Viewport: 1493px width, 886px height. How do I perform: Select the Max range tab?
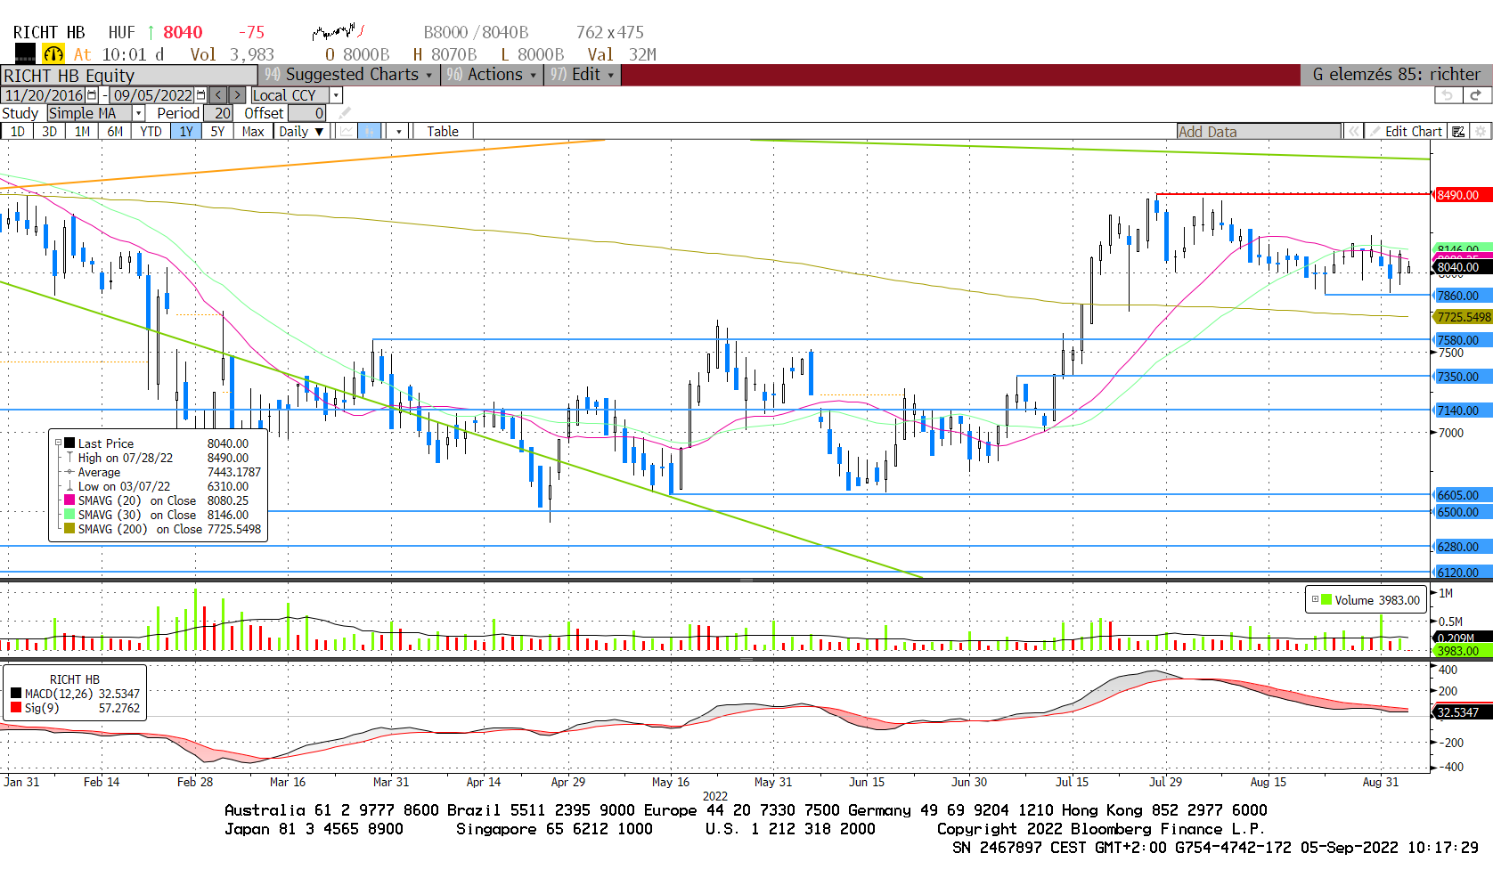(253, 131)
